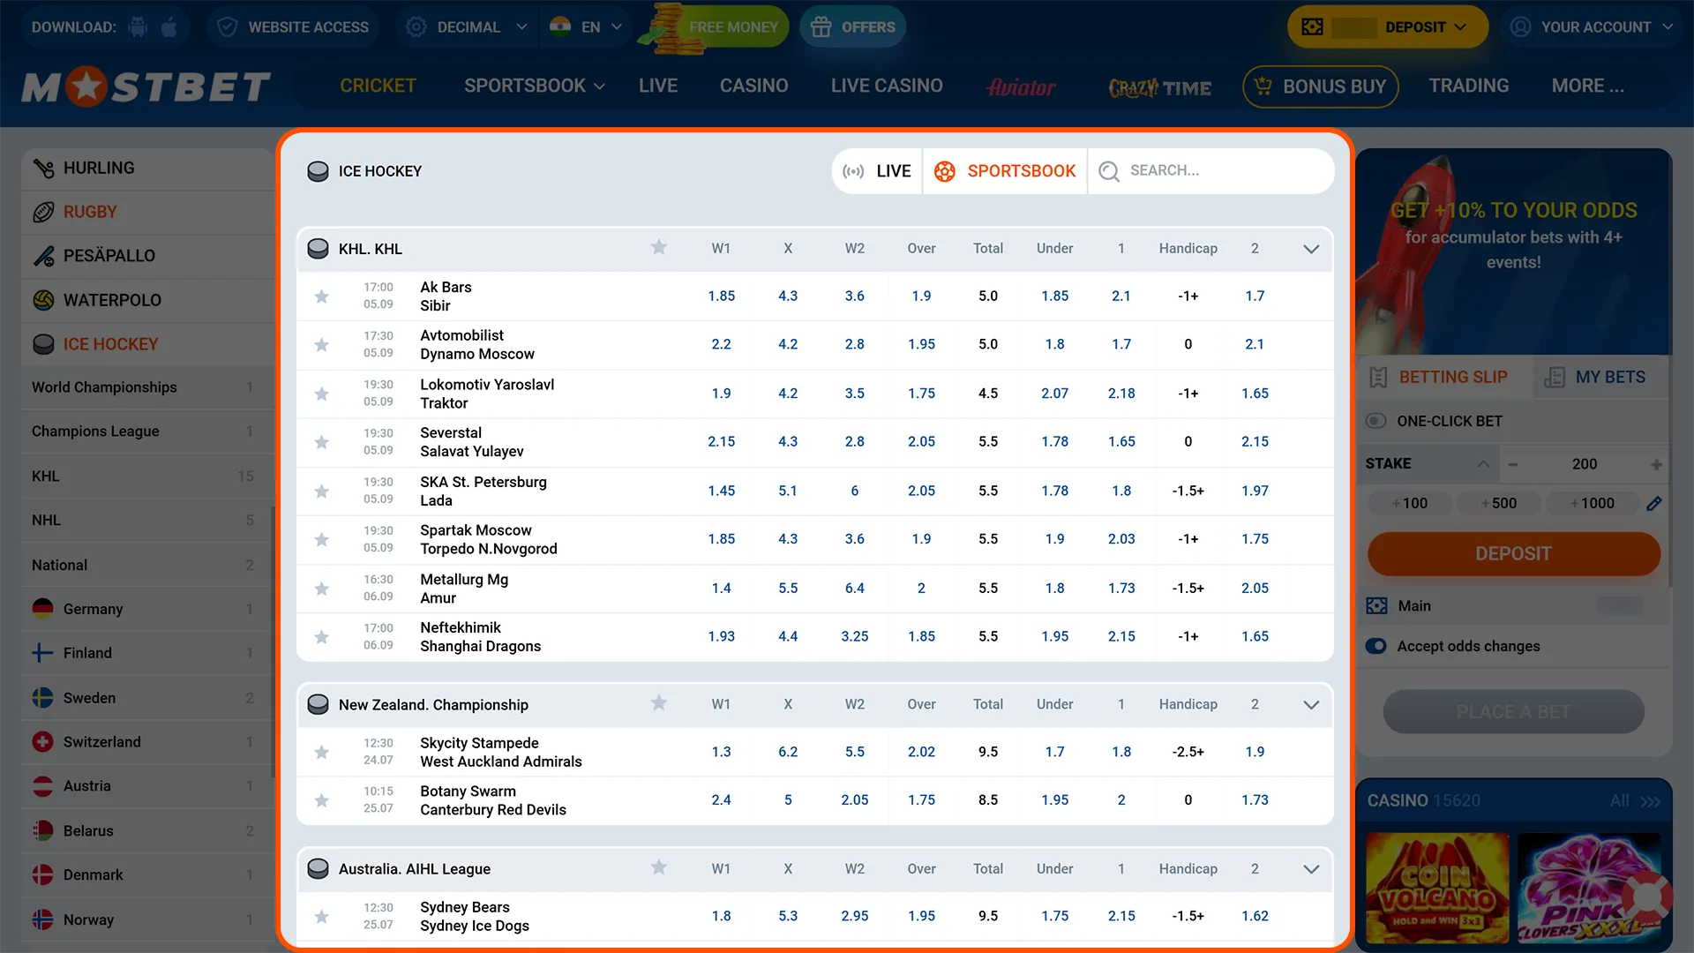The height and width of the screenshot is (953, 1694).
Task: Favorite the Metallurg Mg vs Amur star
Action: [x=322, y=589]
